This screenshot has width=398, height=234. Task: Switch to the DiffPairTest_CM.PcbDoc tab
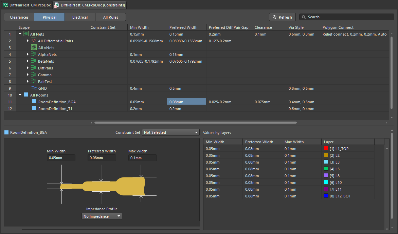pos(26,5)
